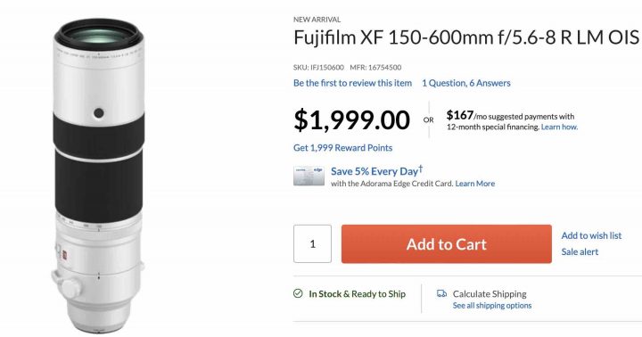642x337 pixels.
Task: Click Learn how for special financing
Action: coord(559,127)
